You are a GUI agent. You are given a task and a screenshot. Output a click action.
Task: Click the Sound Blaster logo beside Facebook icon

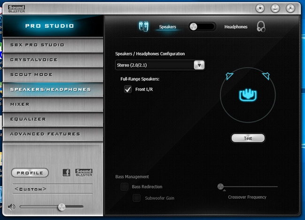point(84,173)
